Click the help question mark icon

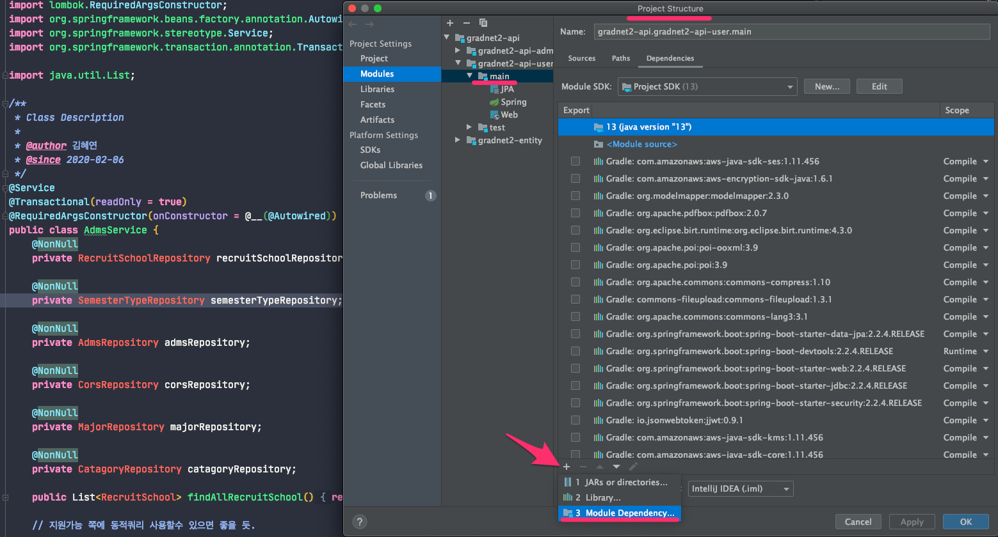[x=360, y=522]
